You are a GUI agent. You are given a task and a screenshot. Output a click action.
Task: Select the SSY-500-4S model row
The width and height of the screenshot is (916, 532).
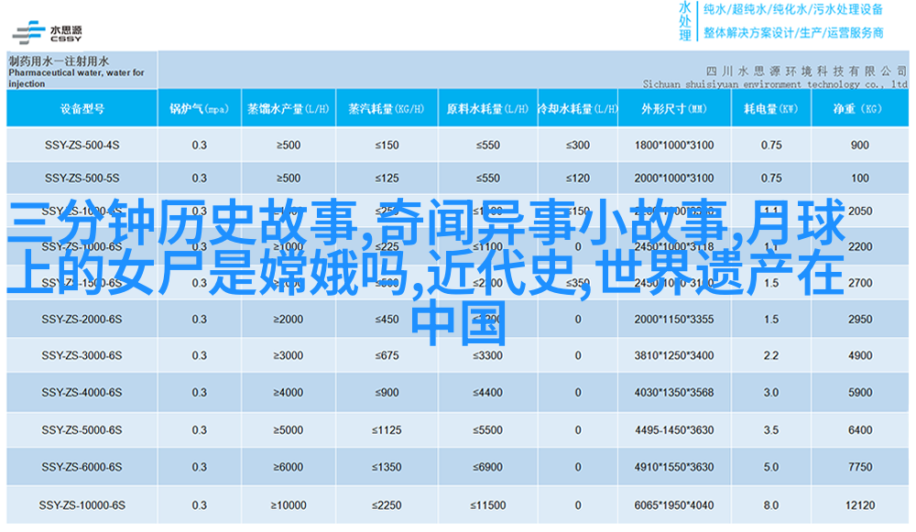tap(82, 145)
